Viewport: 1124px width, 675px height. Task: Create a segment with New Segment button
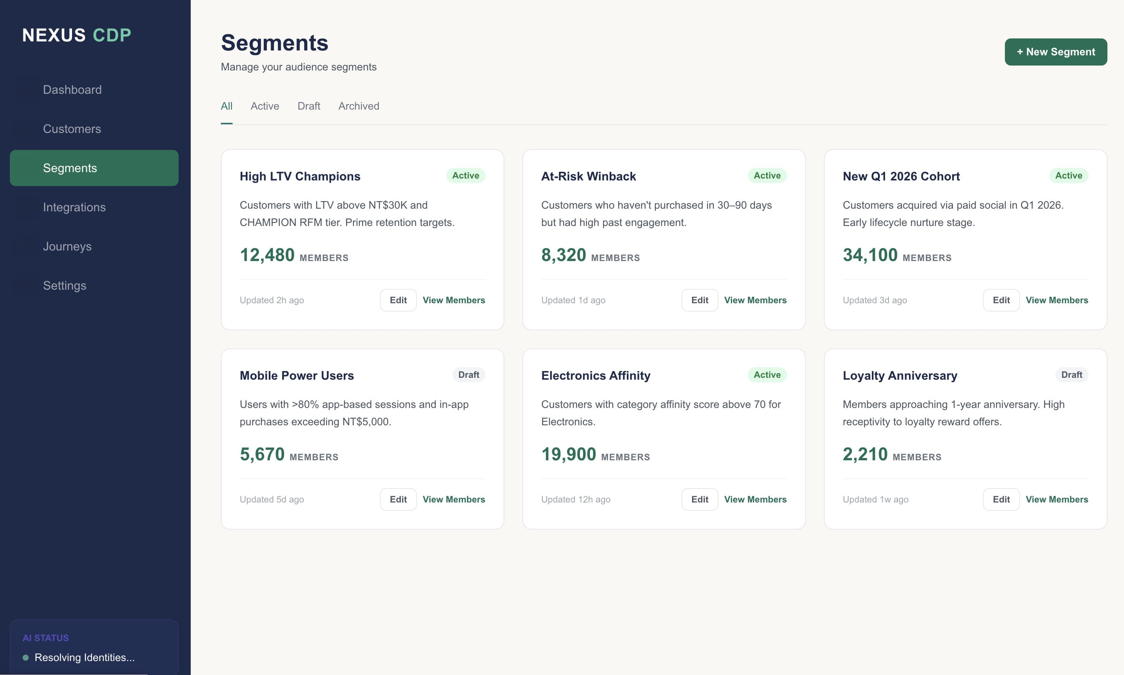click(1055, 52)
